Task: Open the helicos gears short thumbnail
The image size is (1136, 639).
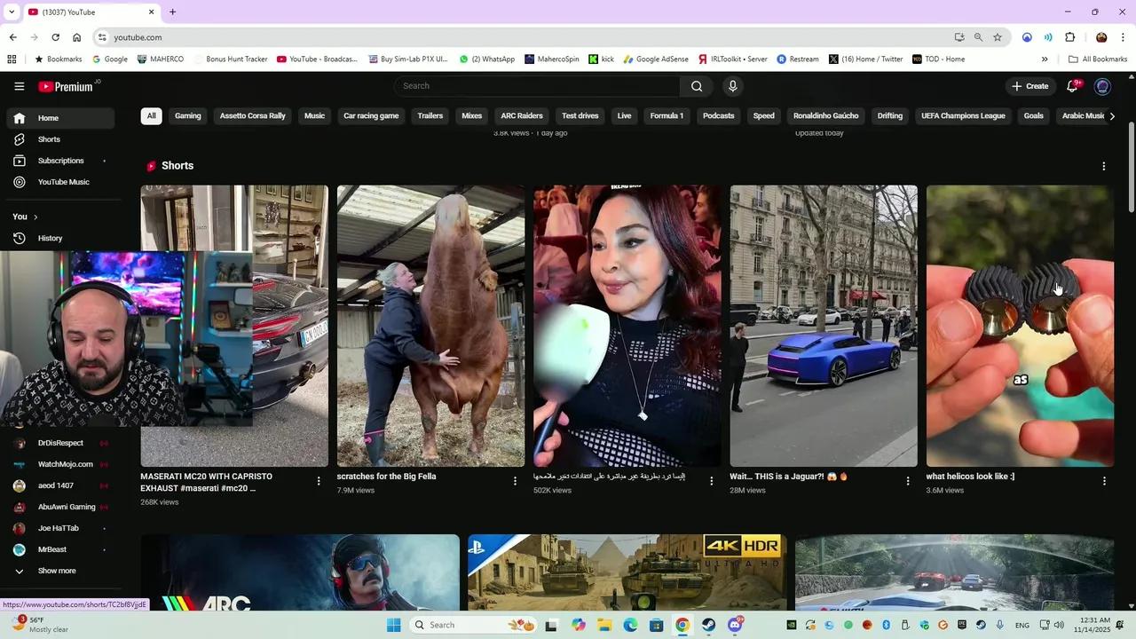Action: click(x=1020, y=326)
